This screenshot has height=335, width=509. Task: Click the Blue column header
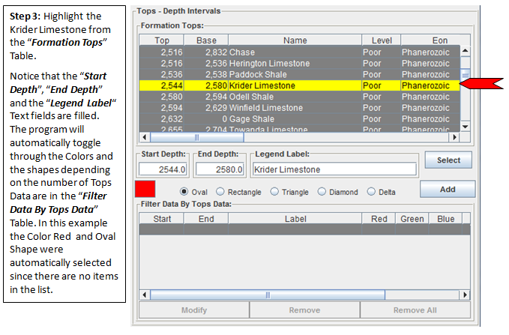(x=445, y=219)
